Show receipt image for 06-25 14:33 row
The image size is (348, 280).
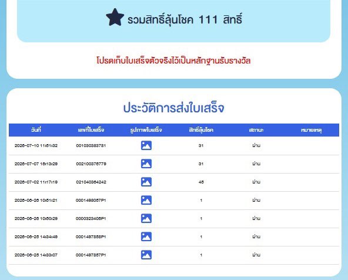146,255
